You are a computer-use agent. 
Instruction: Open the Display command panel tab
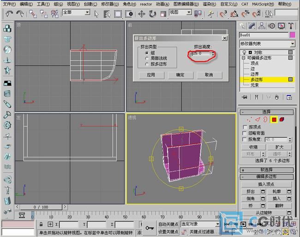pos(281,26)
